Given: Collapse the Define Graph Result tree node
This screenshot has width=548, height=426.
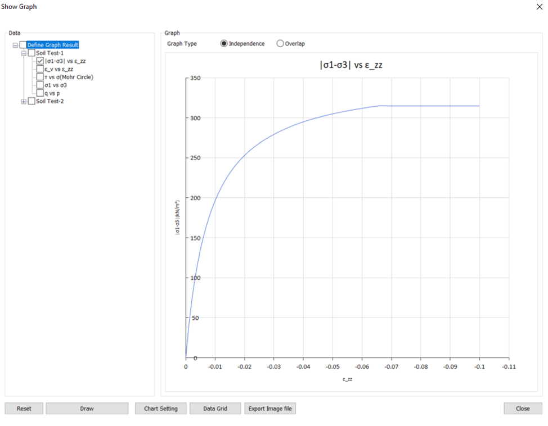Looking at the screenshot, I should click(15, 45).
